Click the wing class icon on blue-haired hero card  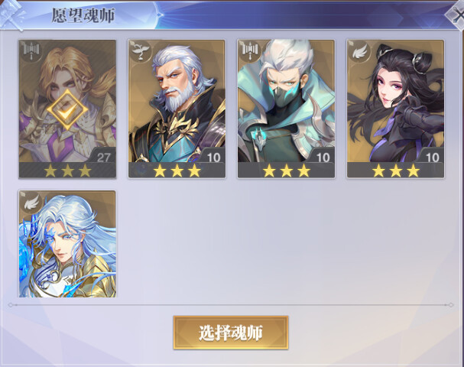coord(31,202)
